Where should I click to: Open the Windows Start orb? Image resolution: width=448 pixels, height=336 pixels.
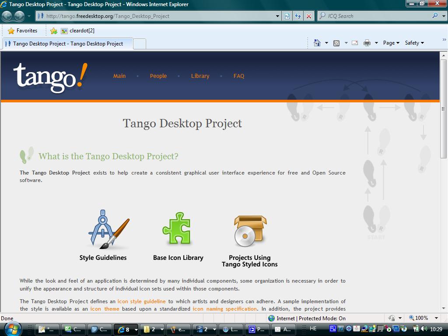(13, 329)
